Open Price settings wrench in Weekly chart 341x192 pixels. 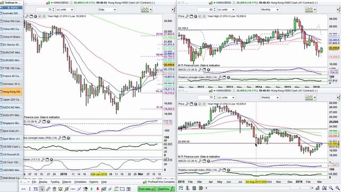pos(187,104)
